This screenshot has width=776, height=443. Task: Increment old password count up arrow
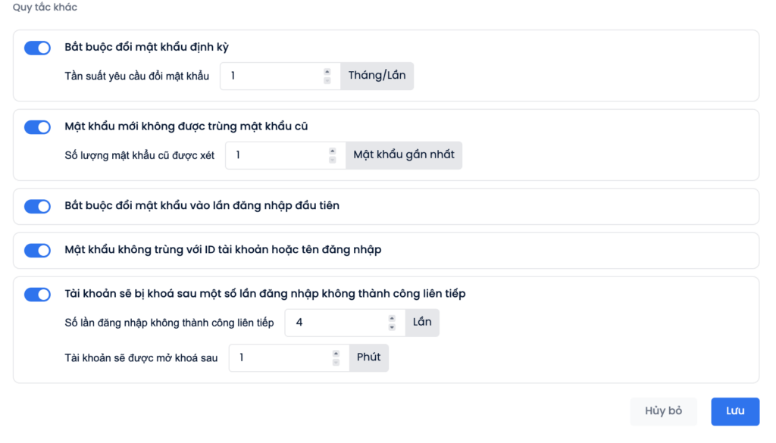[x=333, y=151]
